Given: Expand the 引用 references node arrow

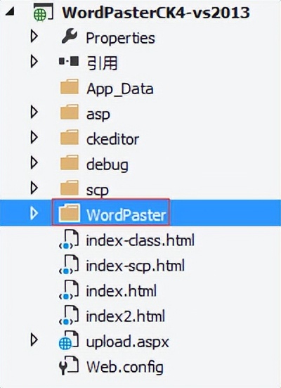Looking at the screenshot, I should (x=34, y=62).
